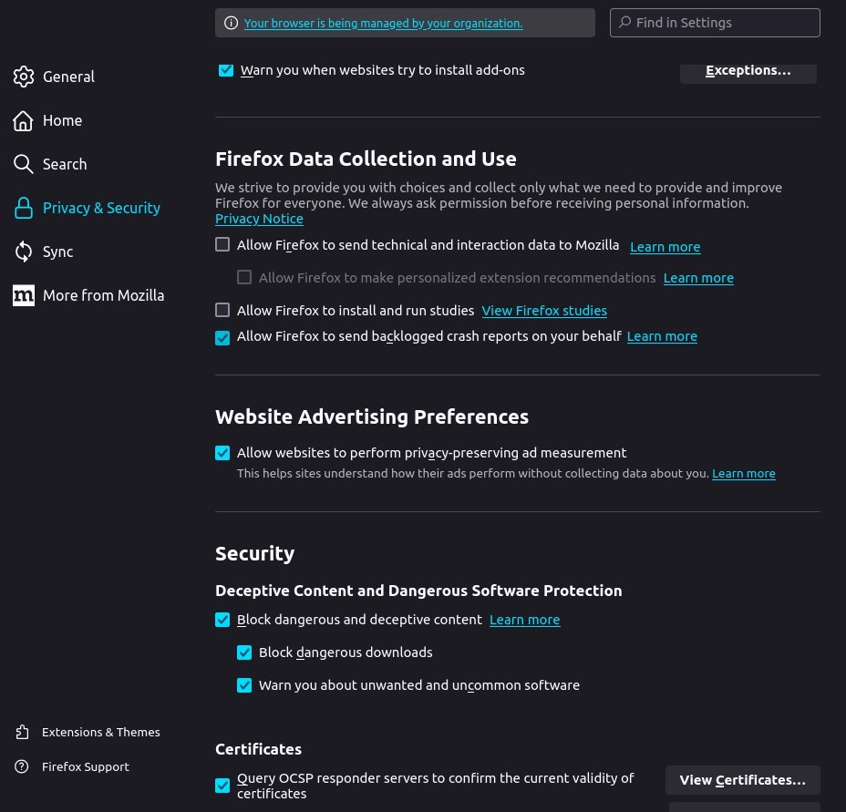This screenshot has height=812, width=846.
Task: Switch to General settings label
Action: point(68,77)
